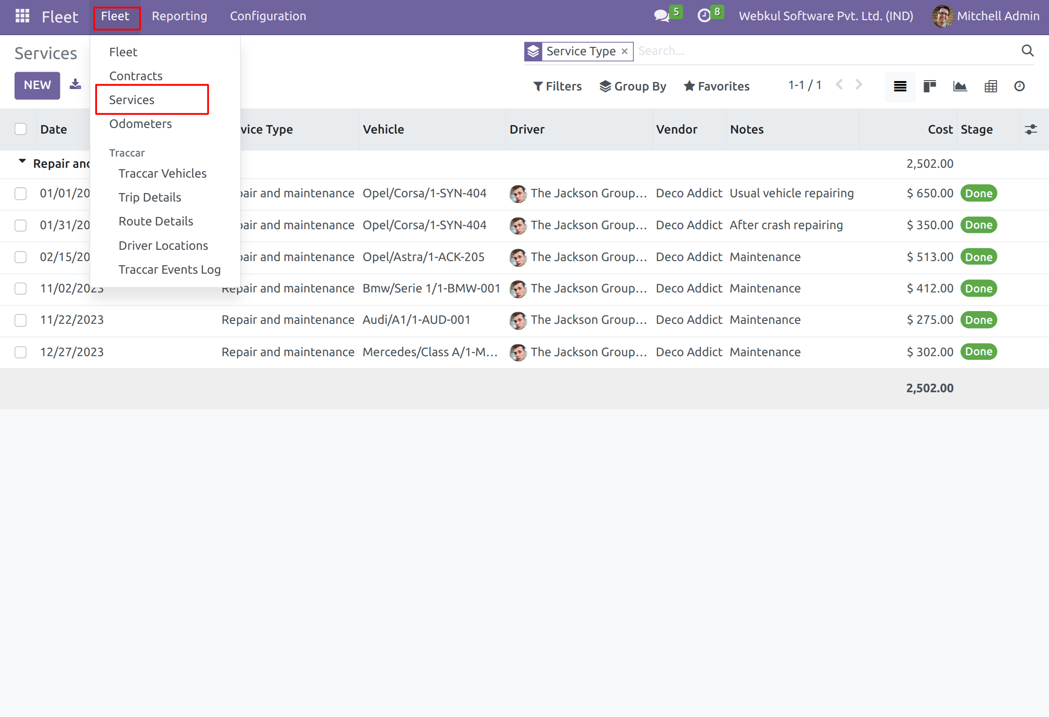The width and height of the screenshot is (1049, 717).
Task: Check the 11/22/2023 Audi service row
Action: click(x=21, y=320)
